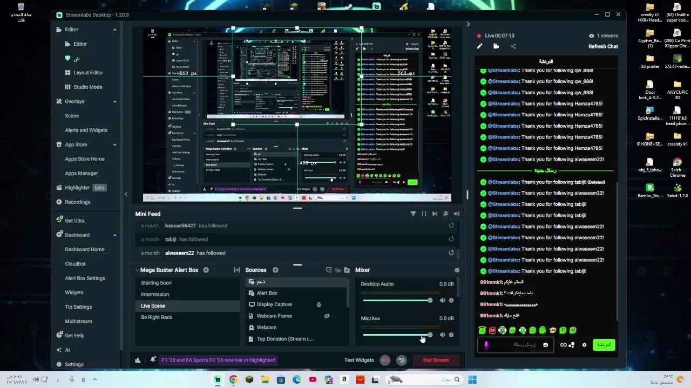The width and height of the screenshot is (691, 388).
Task: Open Mic/Aux settings gear
Action: [451, 335]
